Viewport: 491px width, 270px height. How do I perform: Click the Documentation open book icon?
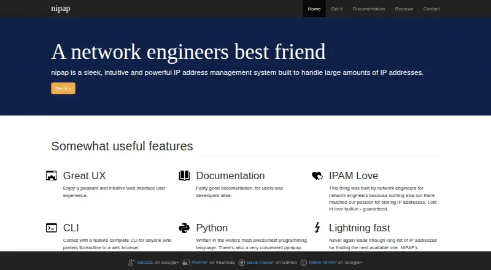[185, 175]
